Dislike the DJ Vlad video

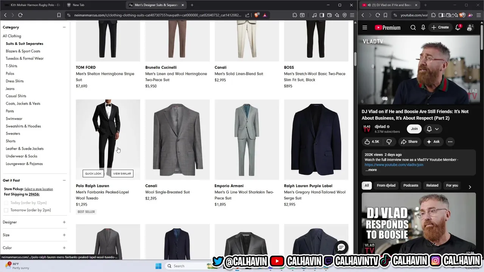tap(389, 142)
